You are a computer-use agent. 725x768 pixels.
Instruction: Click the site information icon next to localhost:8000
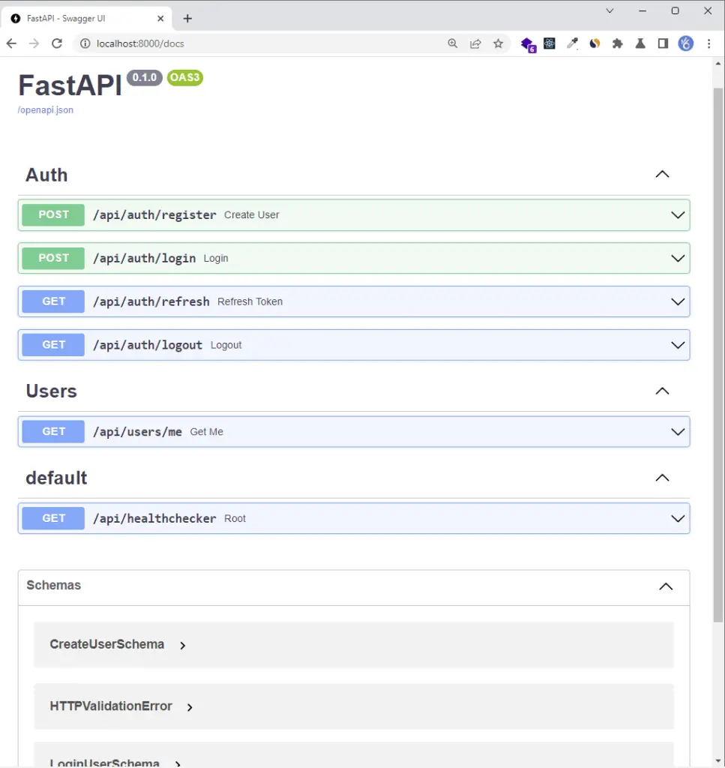coord(85,43)
